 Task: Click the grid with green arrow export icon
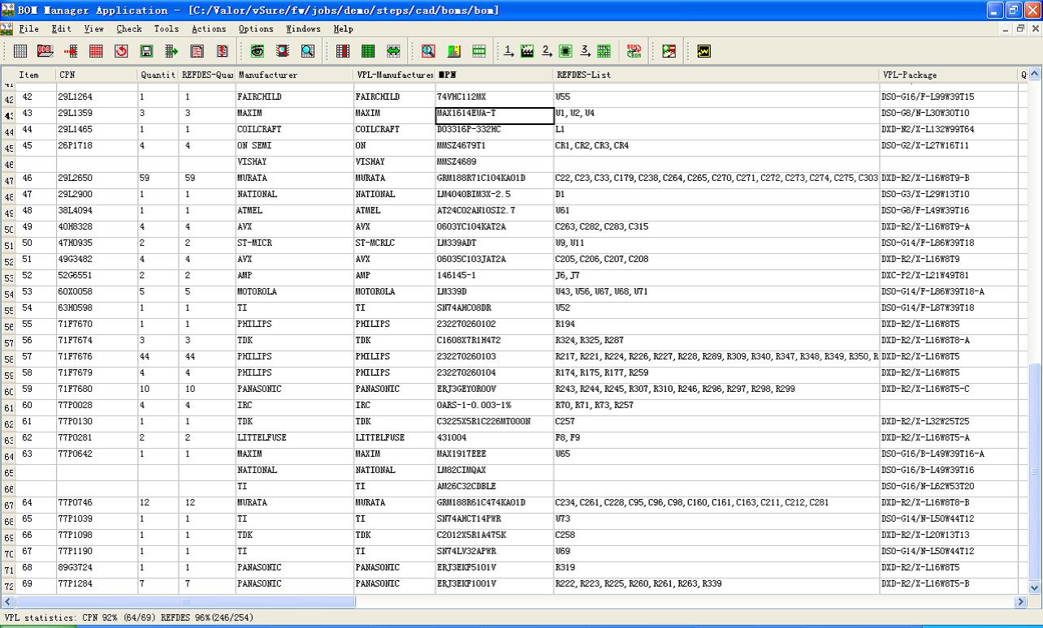pyautogui.click(x=171, y=51)
